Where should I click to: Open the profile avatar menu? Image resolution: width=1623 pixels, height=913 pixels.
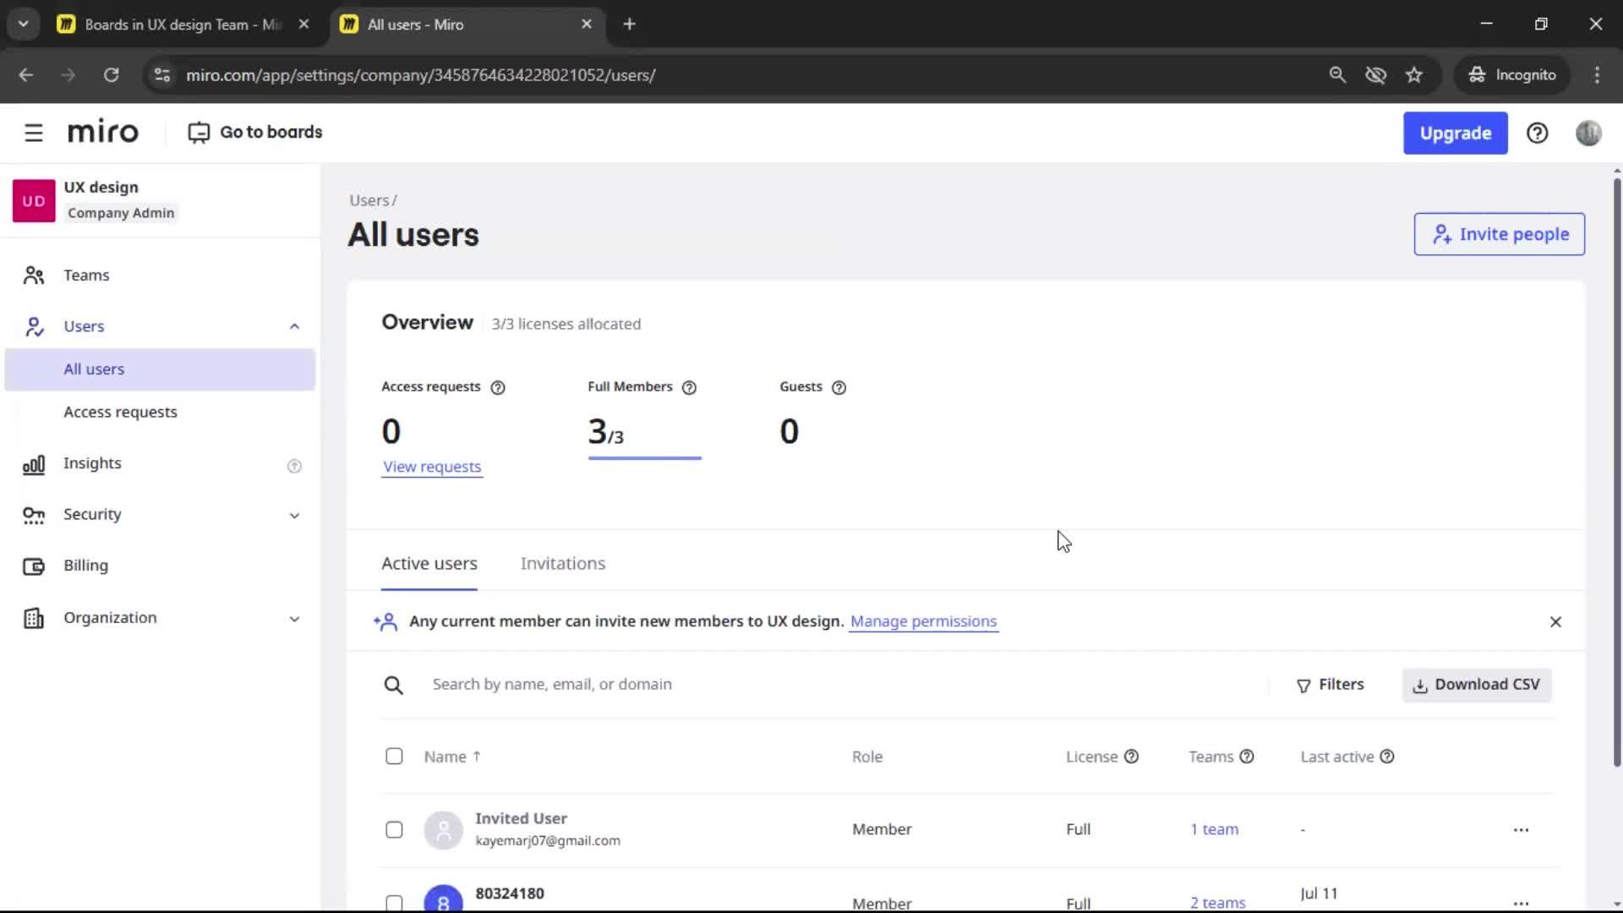point(1588,133)
